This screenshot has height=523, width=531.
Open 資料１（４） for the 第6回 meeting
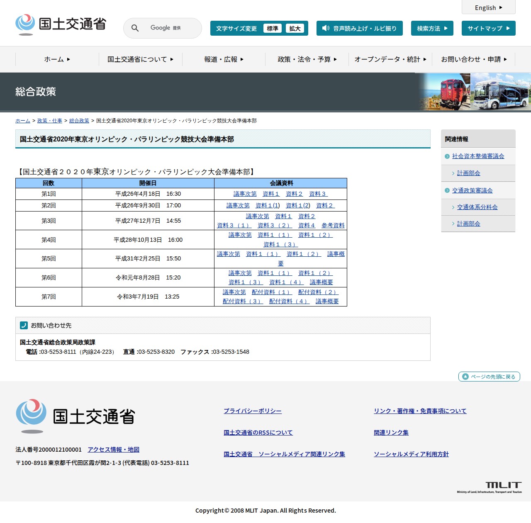point(286,282)
